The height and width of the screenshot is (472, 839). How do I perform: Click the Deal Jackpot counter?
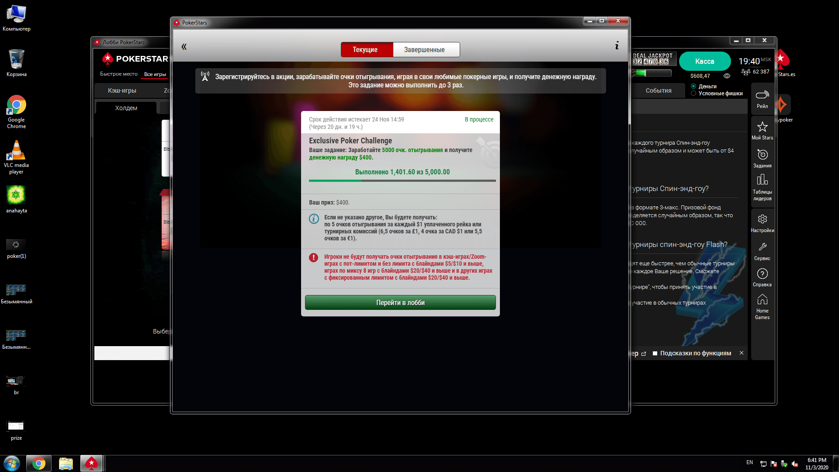[654, 59]
